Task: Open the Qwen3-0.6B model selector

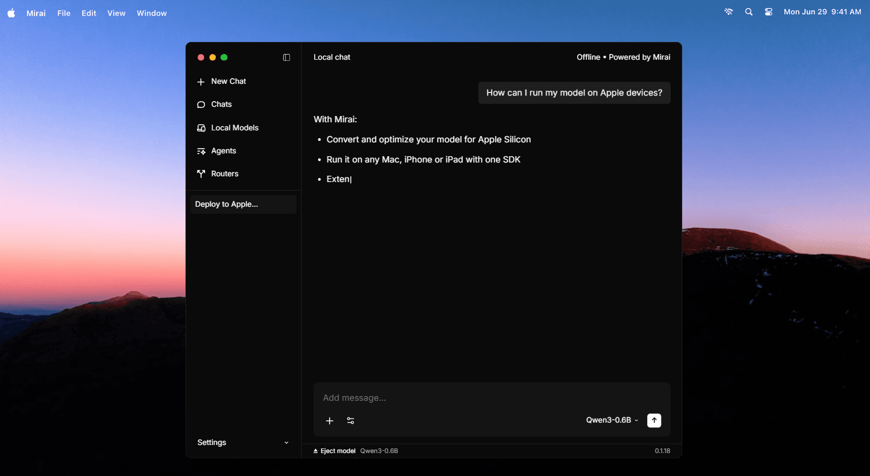Action: (x=612, y=420)
